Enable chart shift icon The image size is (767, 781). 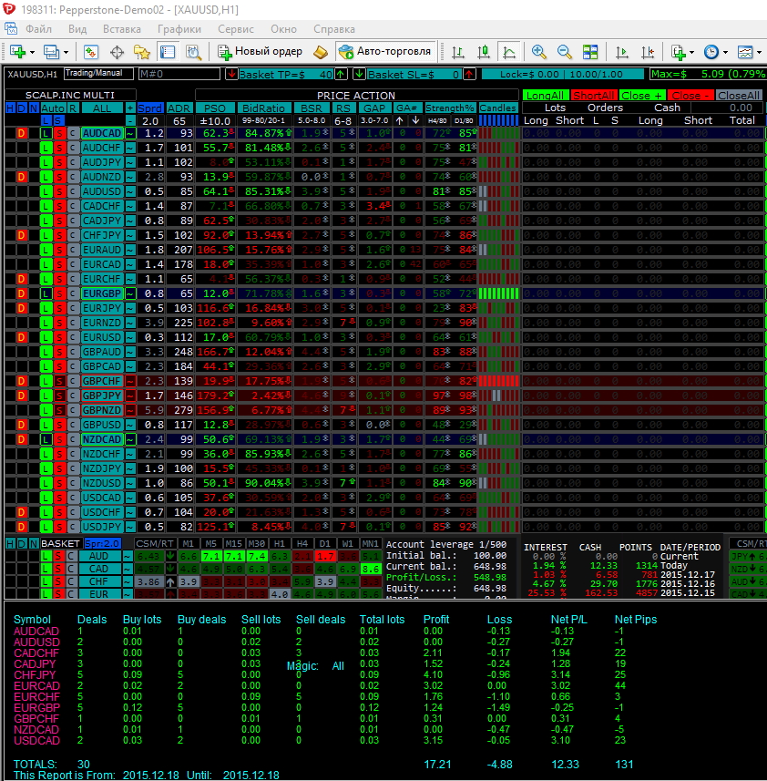[648, 52]
